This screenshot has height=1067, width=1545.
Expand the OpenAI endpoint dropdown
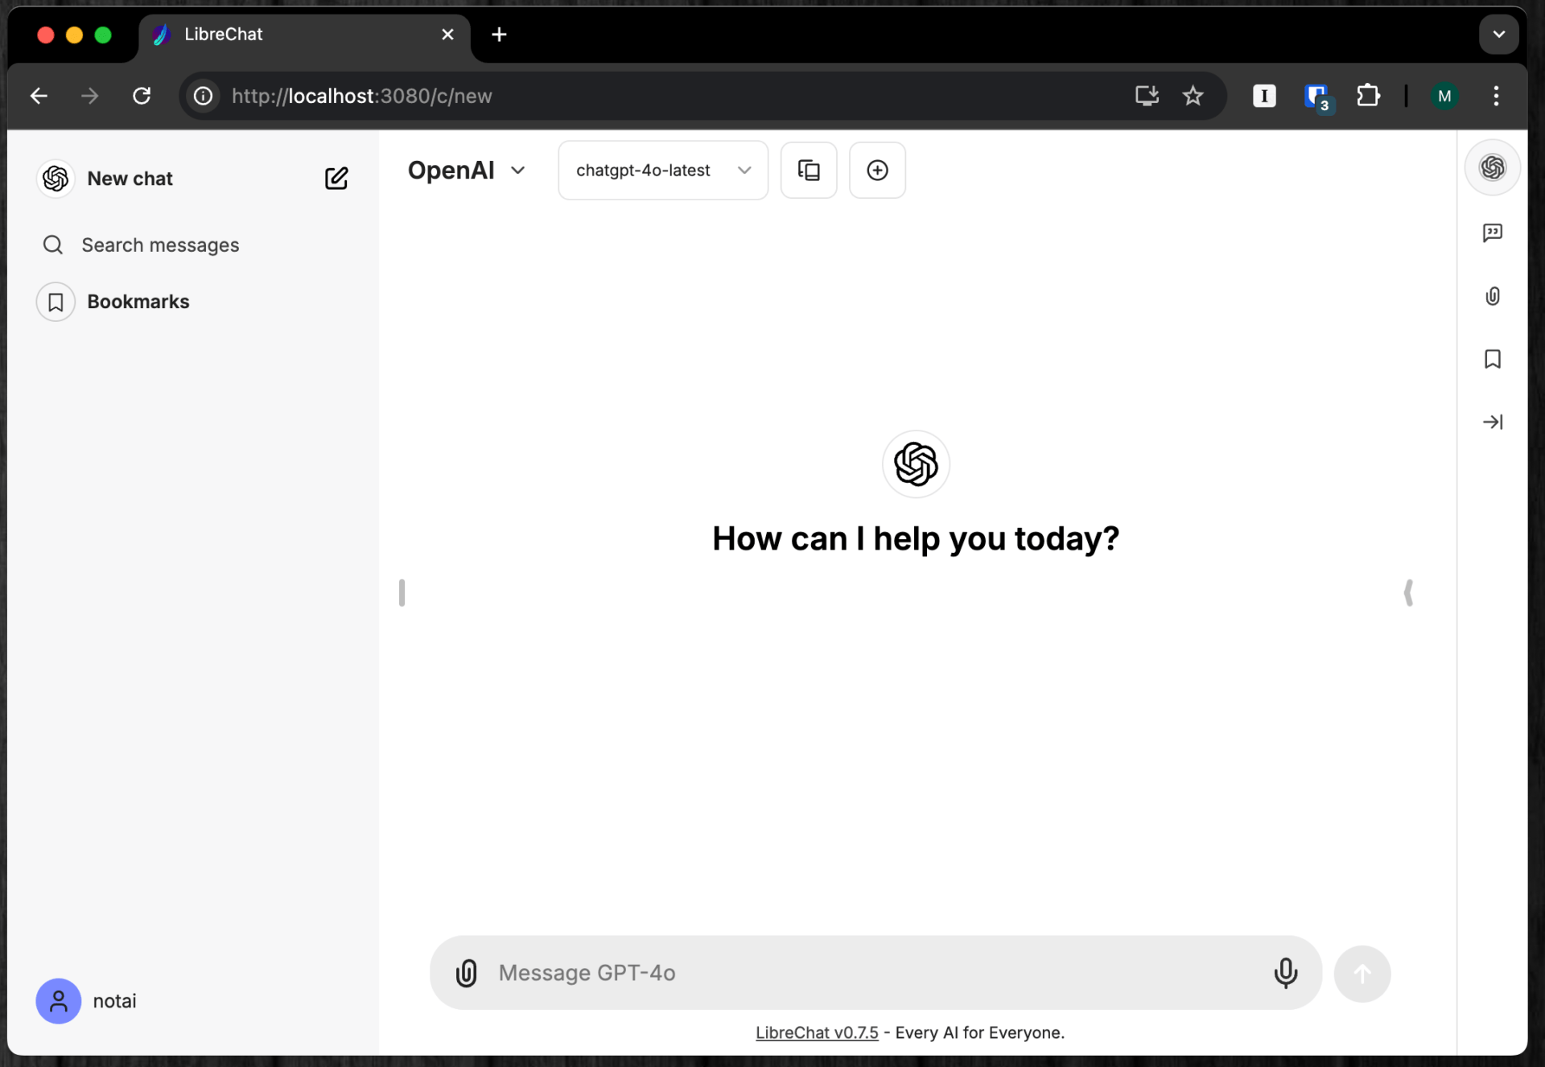[x=467, y=171]
